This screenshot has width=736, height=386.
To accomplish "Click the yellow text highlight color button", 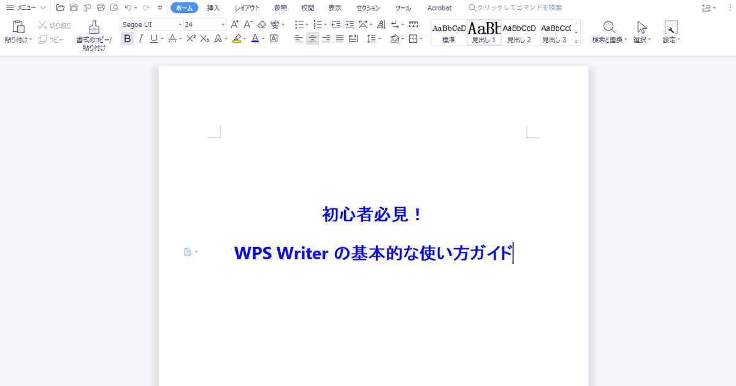I will 237,39.
